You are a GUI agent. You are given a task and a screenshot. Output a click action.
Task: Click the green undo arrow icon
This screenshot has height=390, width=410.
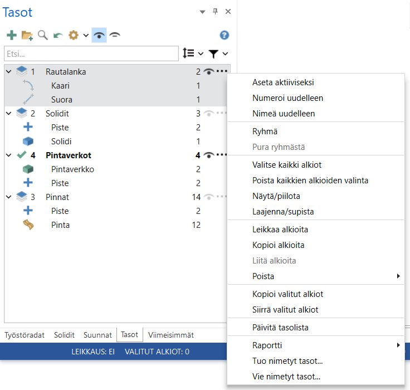58,35
